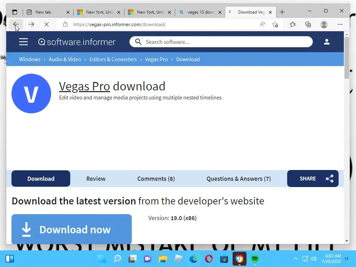Stop loading the page
This screenshot has height=267, width=356.
point(47,24)
